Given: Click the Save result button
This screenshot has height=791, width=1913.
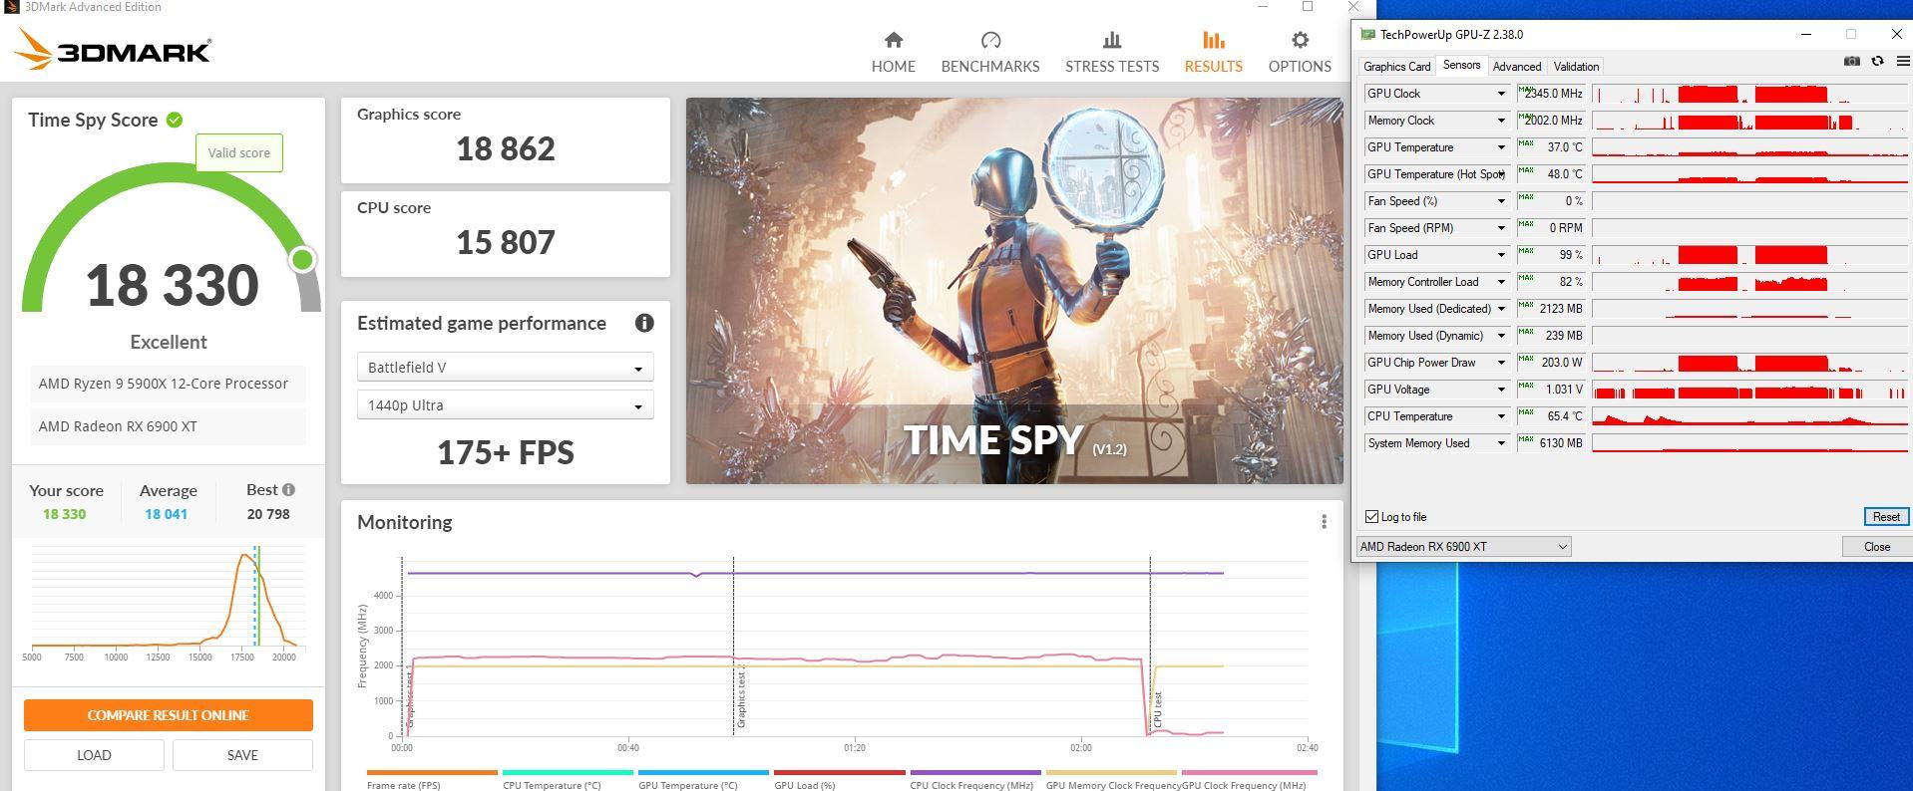Looking at the screenshot, I should point(242,755).
